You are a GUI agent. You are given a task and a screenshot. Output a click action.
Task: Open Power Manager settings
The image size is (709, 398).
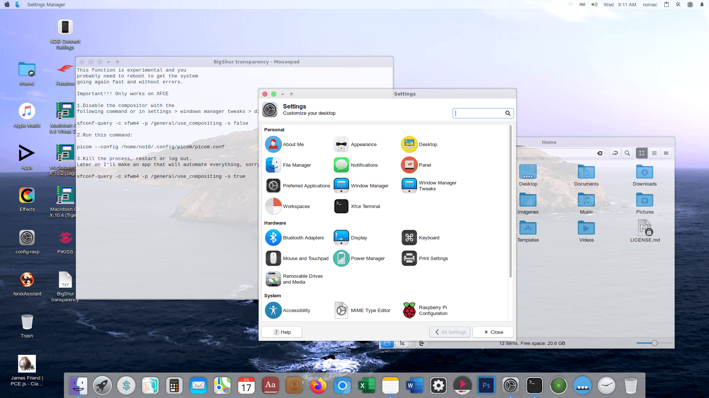[359, 259]
